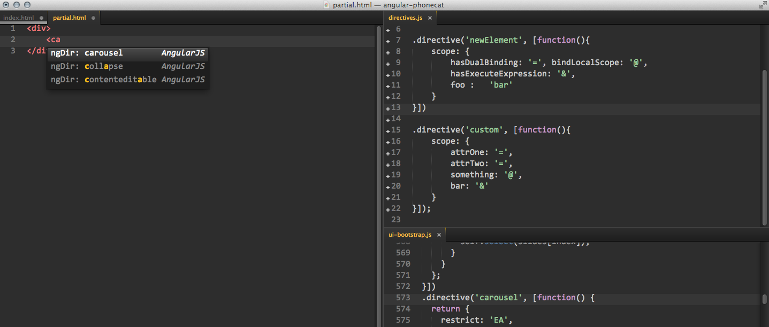Click the plus gutter mark on line 12
The image size is (769, 327).
[388, 98]
